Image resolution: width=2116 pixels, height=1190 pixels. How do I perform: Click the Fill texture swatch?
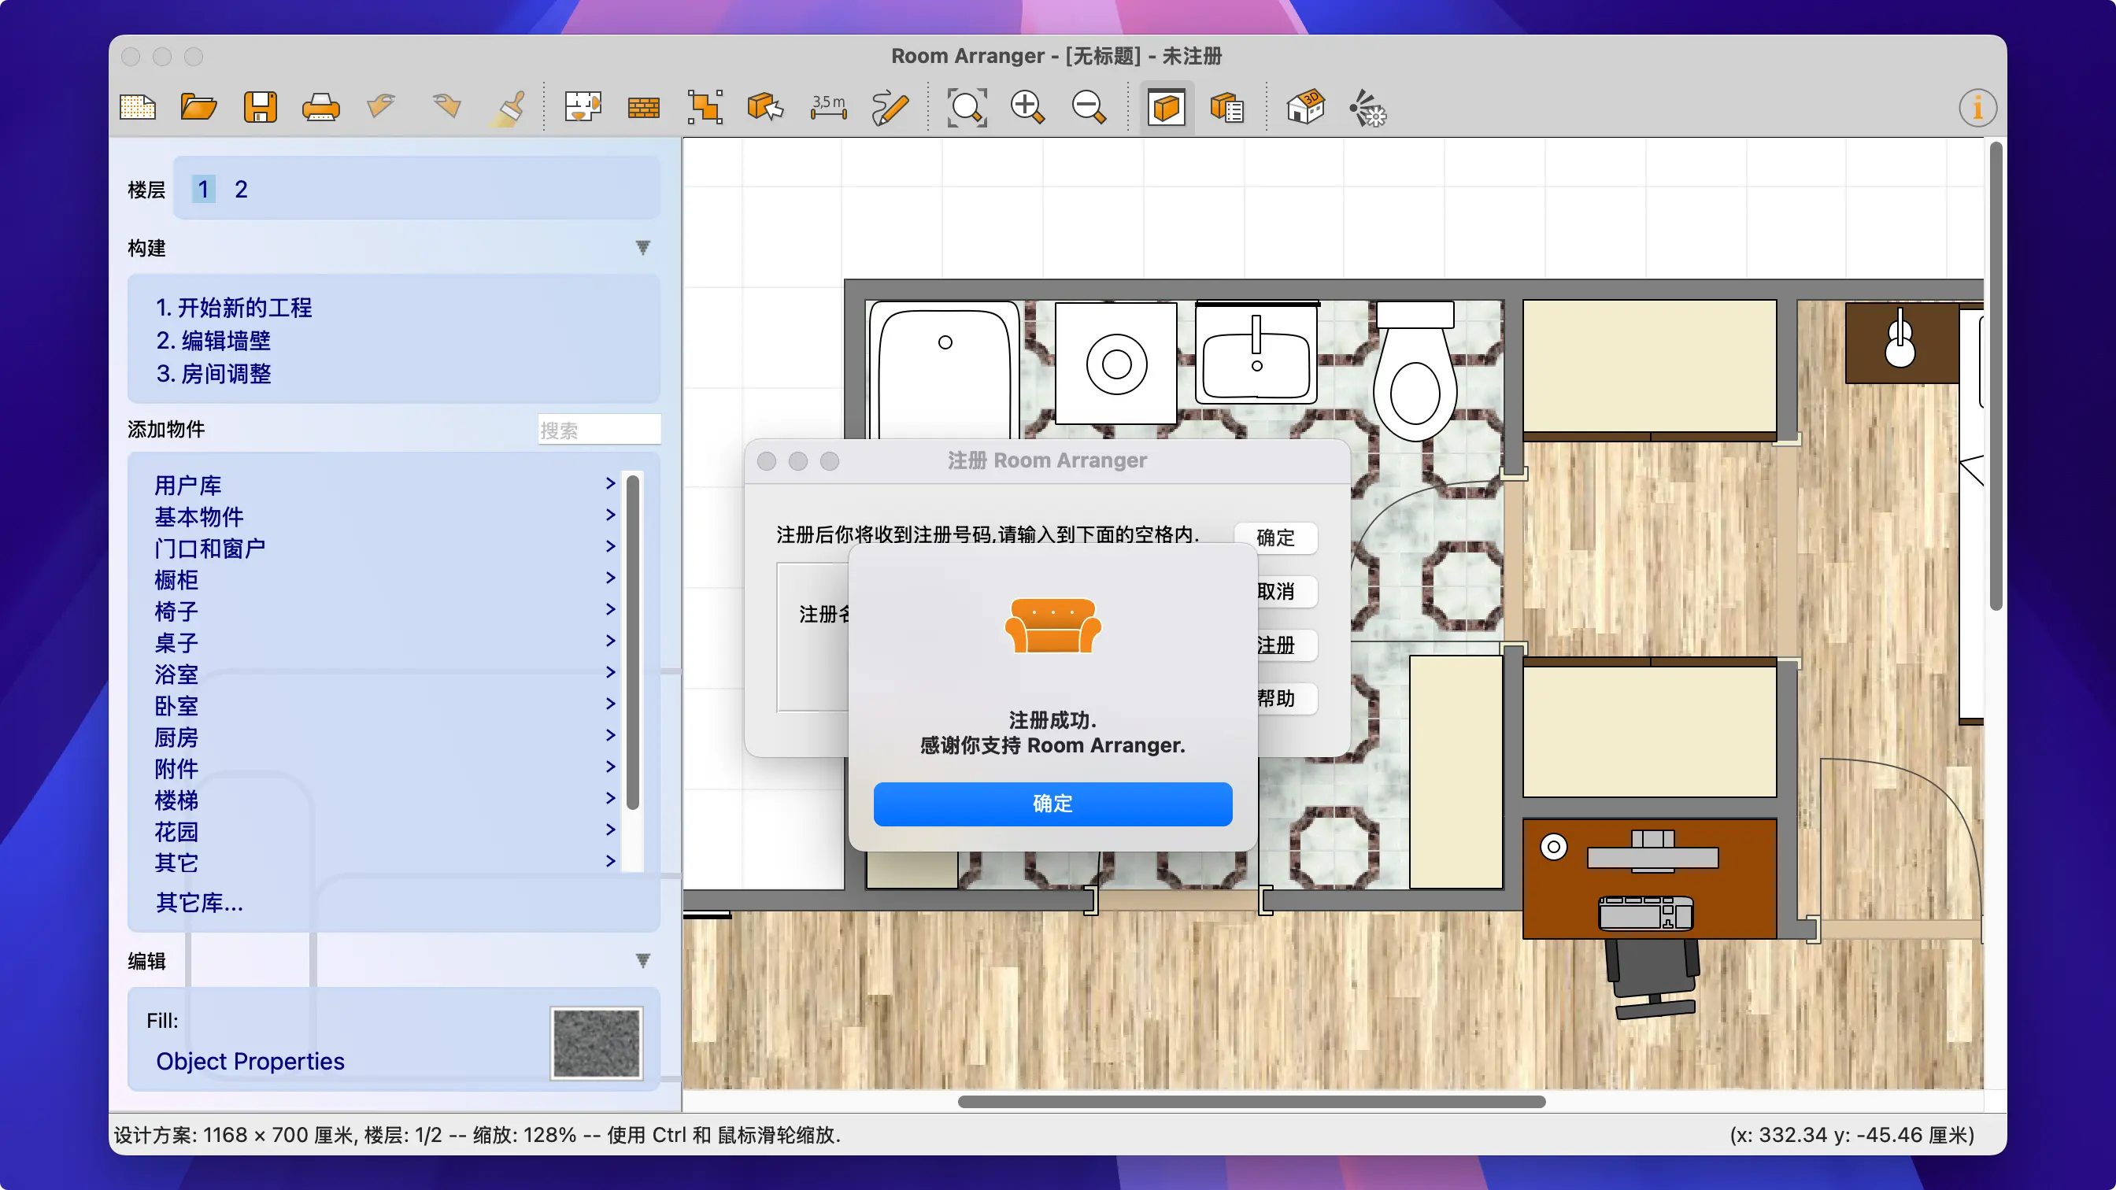point(597,1043)
